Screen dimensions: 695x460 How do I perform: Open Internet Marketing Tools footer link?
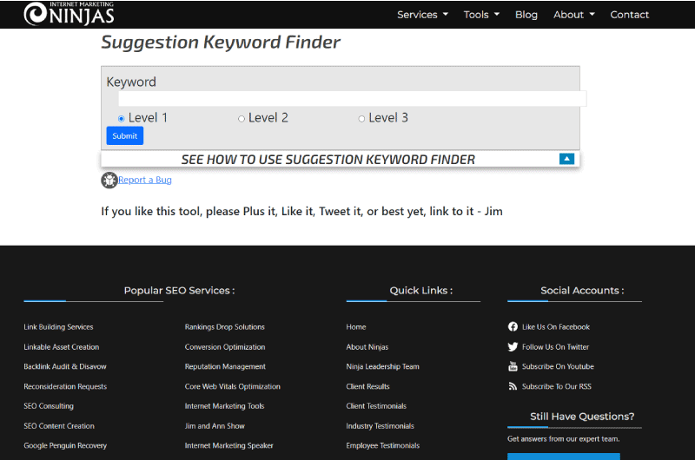[x=224, y=406]
